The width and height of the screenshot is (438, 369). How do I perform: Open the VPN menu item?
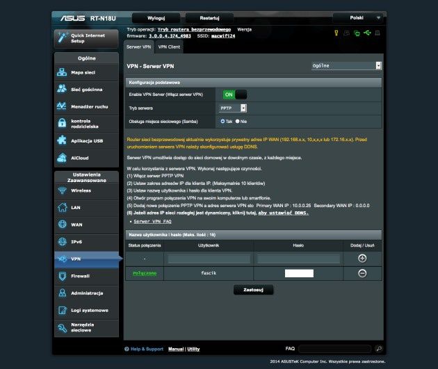tap(87, 259)
